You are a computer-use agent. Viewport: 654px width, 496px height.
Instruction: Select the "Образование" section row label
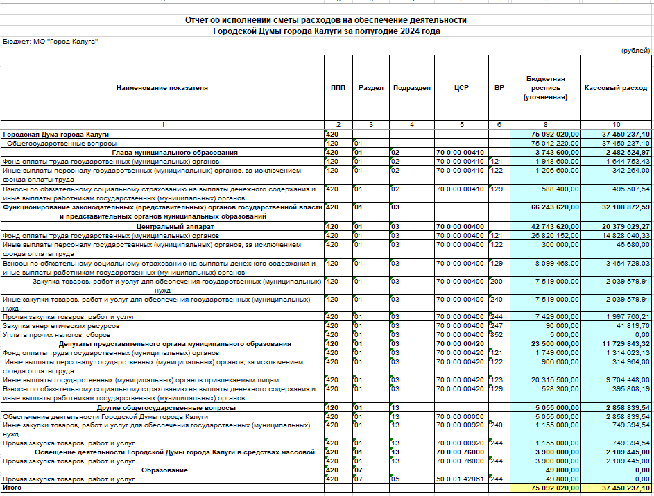click(164, 470)
